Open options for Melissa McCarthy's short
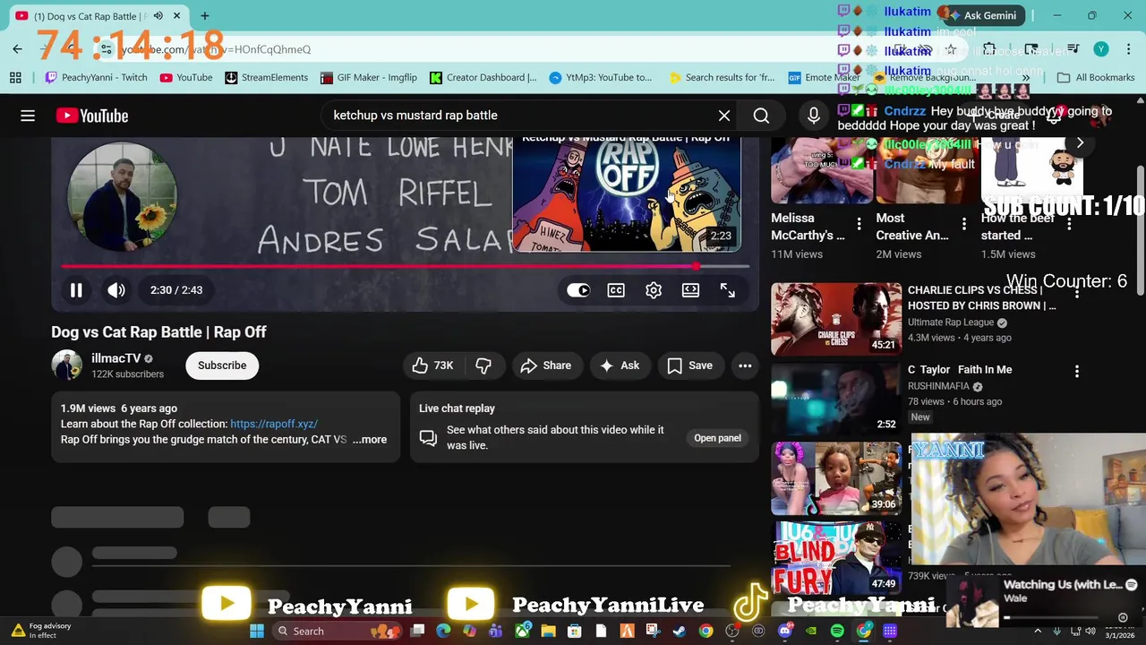1146x645 pixels. point(859,224)
